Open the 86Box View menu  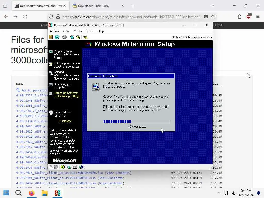(66, 31)
